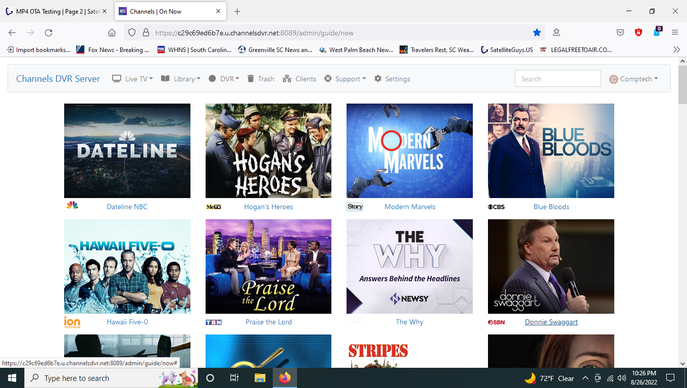
Task: Open the Blue Bloods link
Action: [x=551, y=207]
